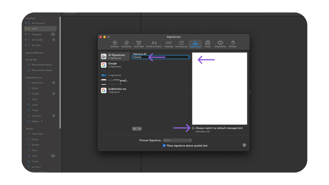Click the Signature #7 label
The height and width of the screenshot is (185, 329).
(140, 54)
